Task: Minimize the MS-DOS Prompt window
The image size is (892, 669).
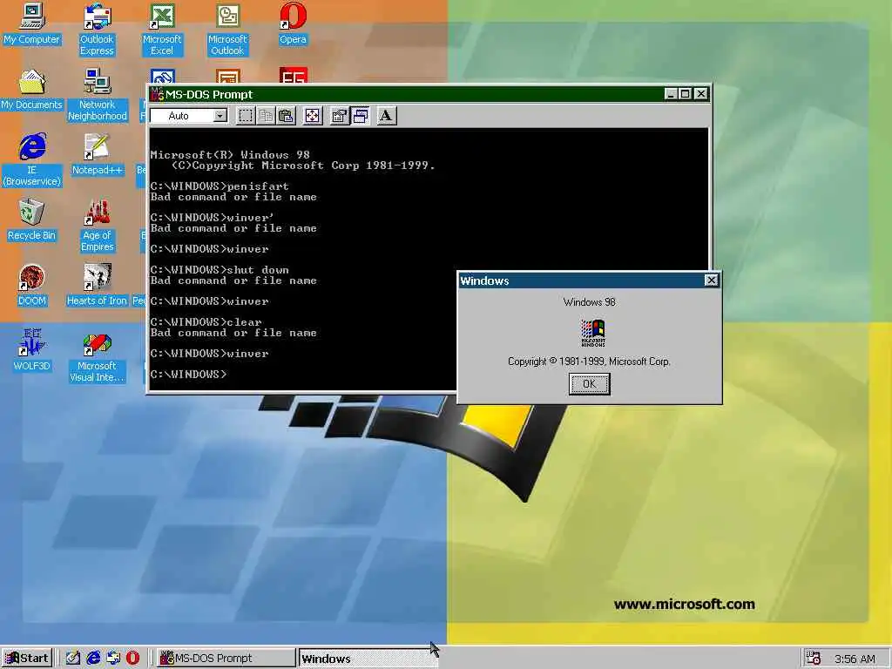Action: point(672,94)
